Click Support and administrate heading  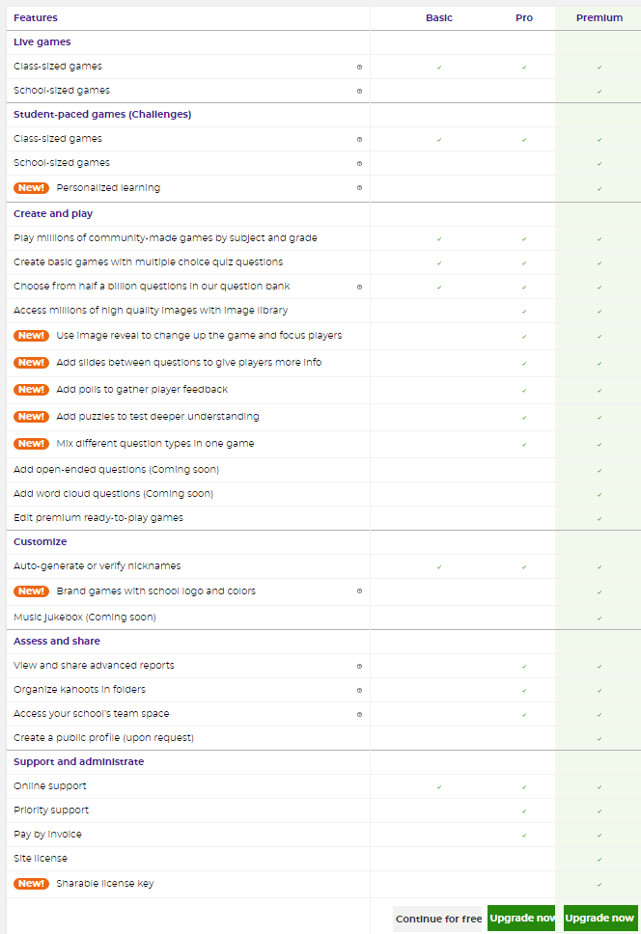pos(78,762)
